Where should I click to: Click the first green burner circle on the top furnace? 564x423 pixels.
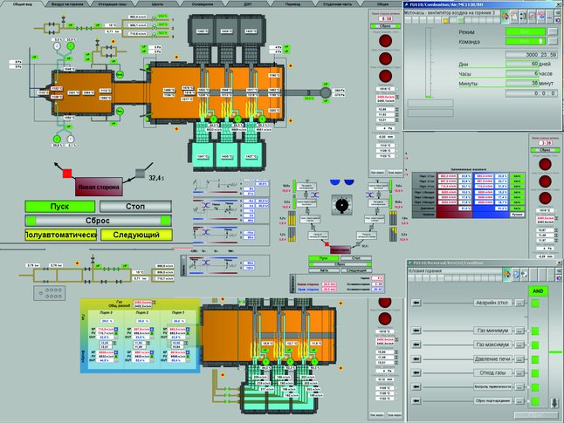point(213,119)
